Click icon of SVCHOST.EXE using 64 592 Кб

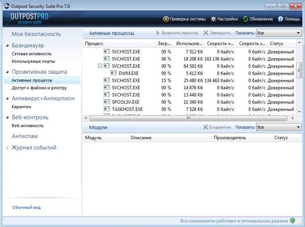click(x=107, y=66)
